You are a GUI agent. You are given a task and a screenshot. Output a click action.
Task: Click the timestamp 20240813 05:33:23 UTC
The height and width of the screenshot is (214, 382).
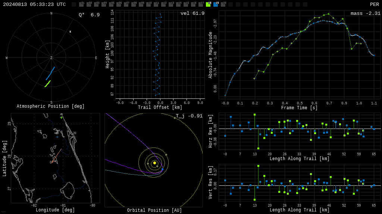[x=34, y=4]
